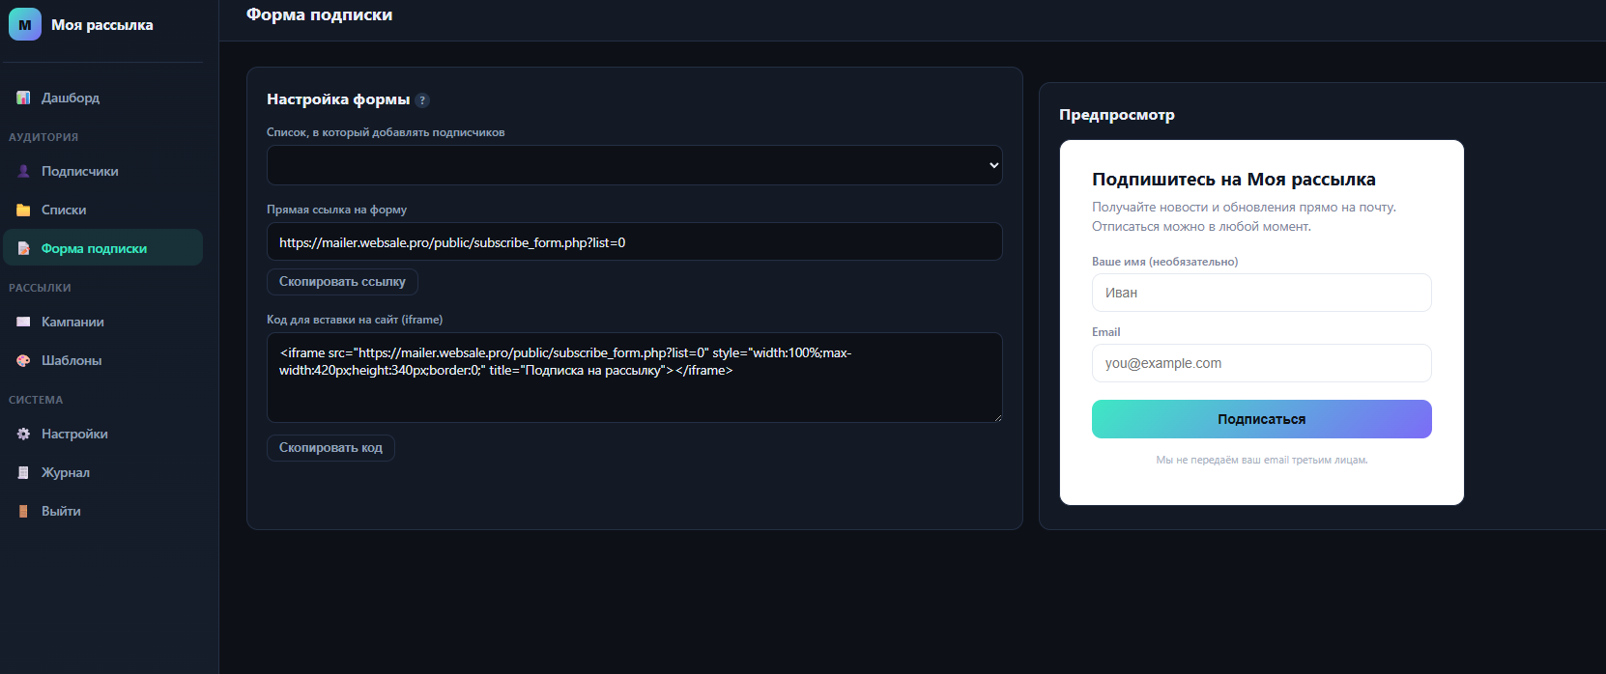Click the direct form link field
Screen dimensions: 1606x674
(x=634, y=241)
